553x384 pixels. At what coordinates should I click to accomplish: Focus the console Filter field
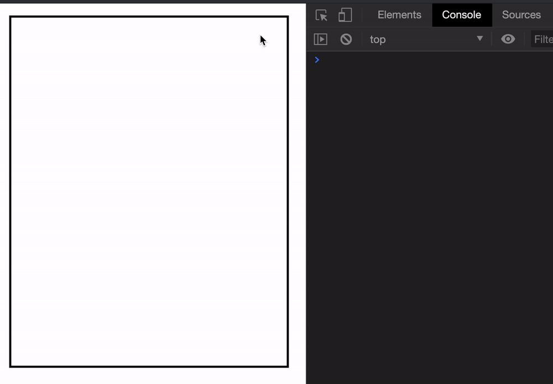tap(542, 39)
